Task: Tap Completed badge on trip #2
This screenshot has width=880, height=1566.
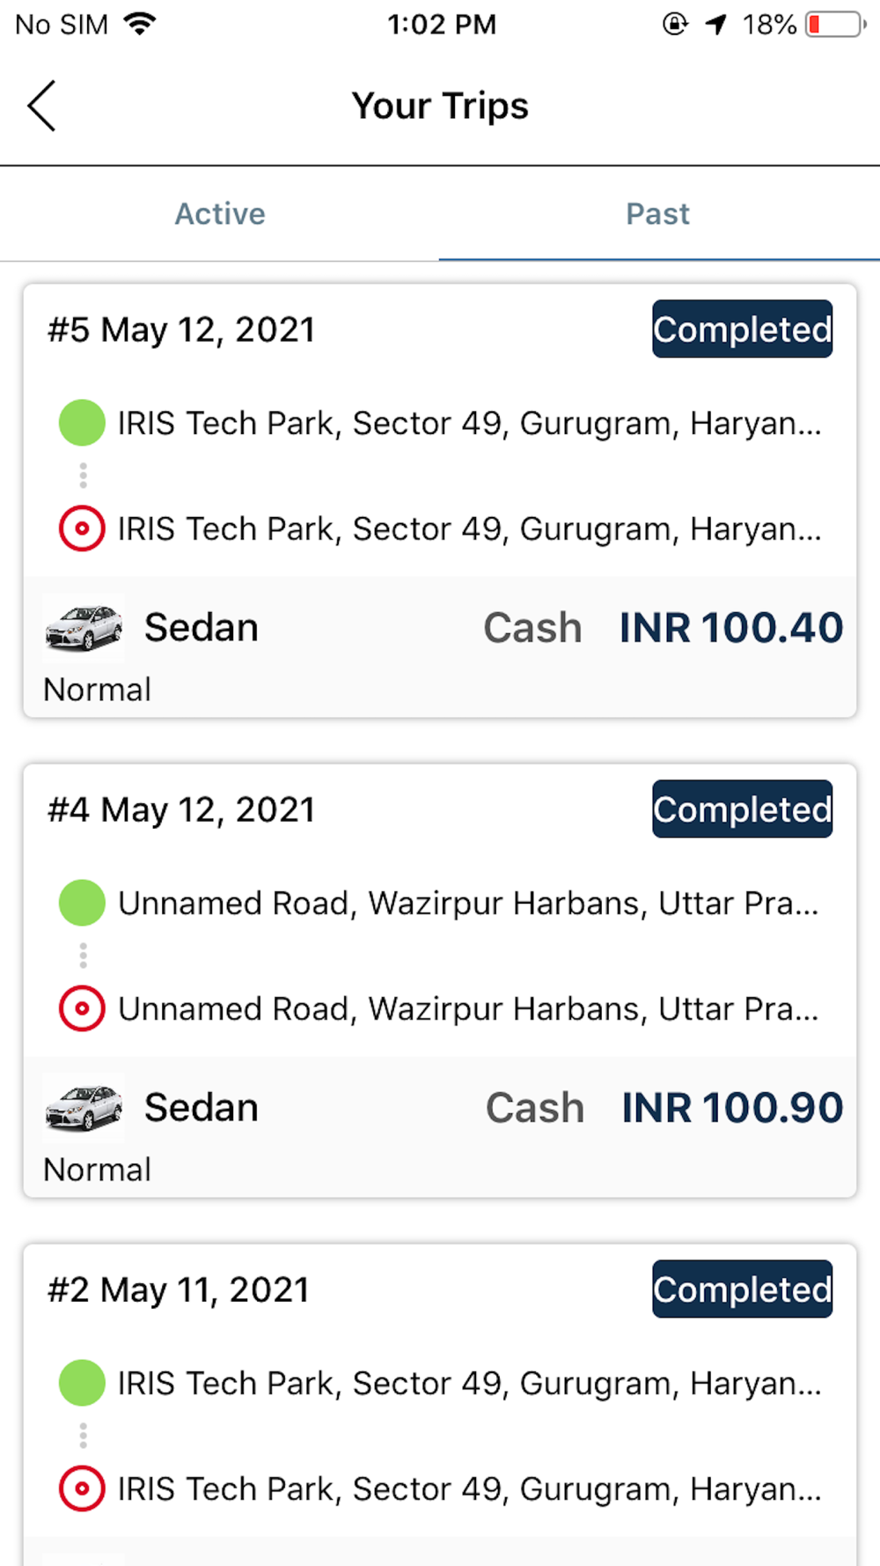Action: (x=742, y=1289)
